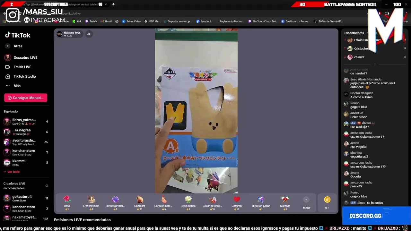Open kkemmu live in Siguiendo
The image size is (411, 231).
pyautogui.click(x=26, y=163)
